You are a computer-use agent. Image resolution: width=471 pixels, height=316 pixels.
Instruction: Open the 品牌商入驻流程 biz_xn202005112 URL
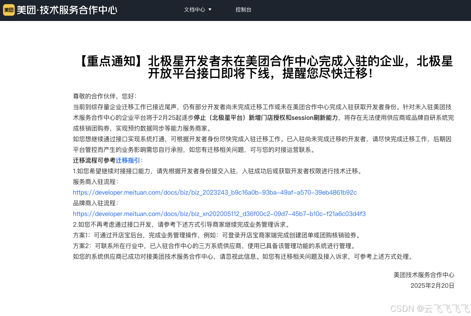click(219, 214)
